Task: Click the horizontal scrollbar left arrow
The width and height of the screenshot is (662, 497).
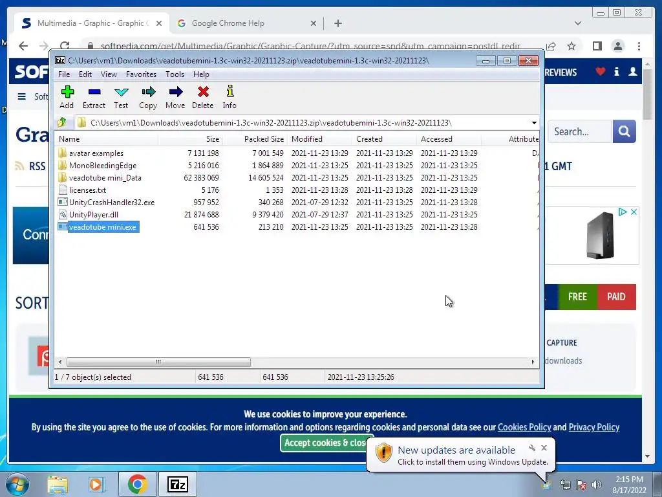Action: 60,362
